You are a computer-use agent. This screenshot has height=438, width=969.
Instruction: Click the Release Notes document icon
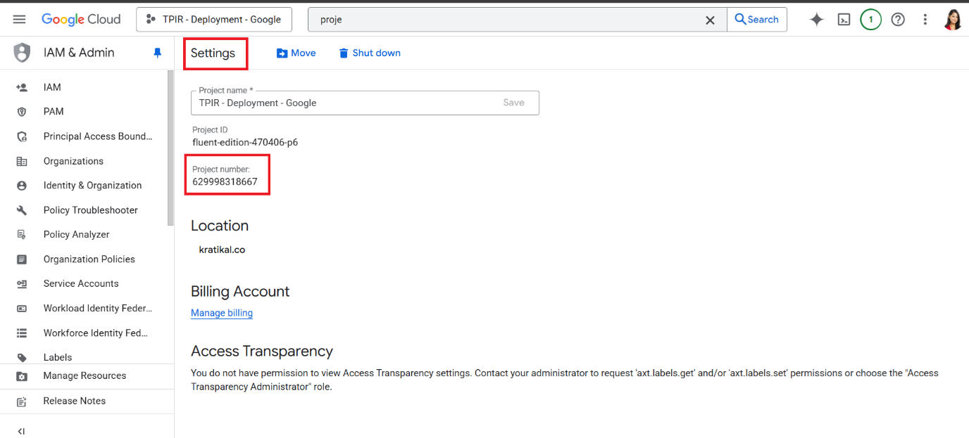[x=22, y=401]
